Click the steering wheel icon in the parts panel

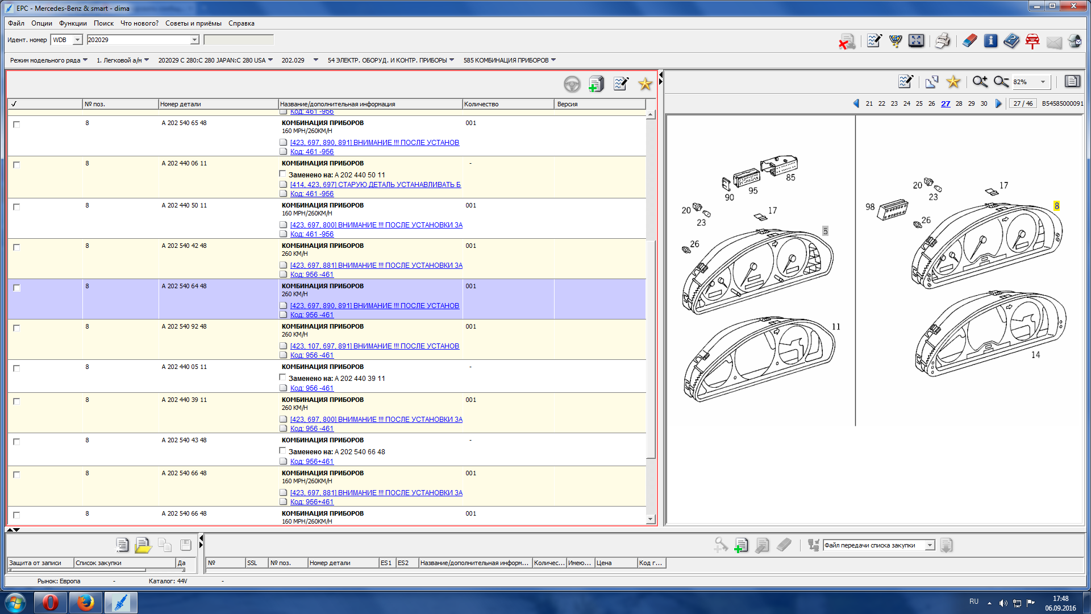tap(572, 84)
